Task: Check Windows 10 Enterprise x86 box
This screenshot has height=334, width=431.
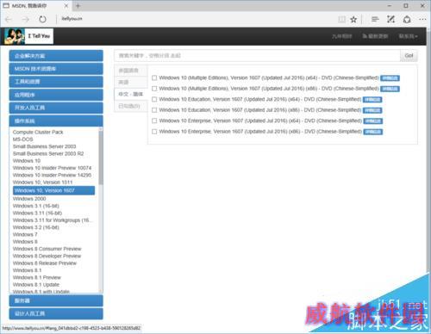Action: [154, 132]
